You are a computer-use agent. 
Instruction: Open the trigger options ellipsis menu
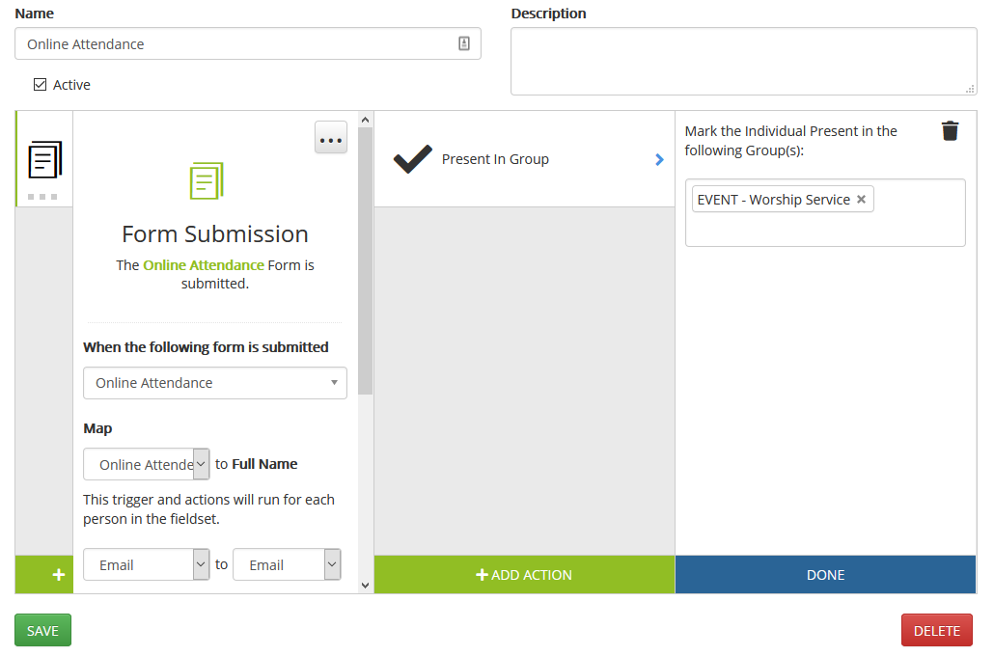coord(330,138)
